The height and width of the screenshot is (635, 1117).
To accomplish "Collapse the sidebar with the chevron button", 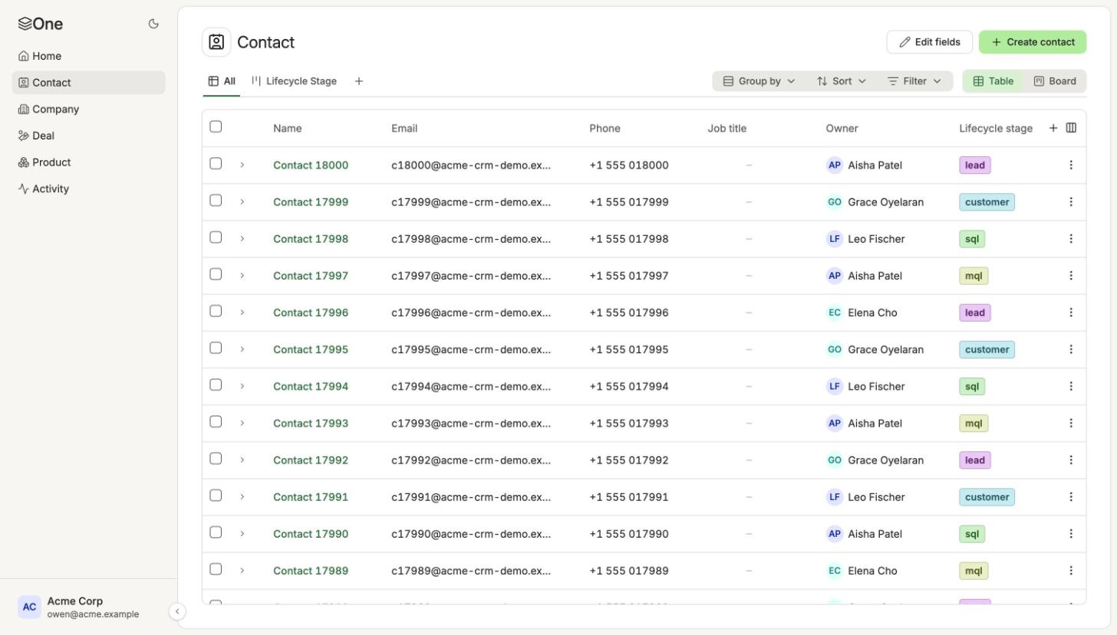I will 176,611.
